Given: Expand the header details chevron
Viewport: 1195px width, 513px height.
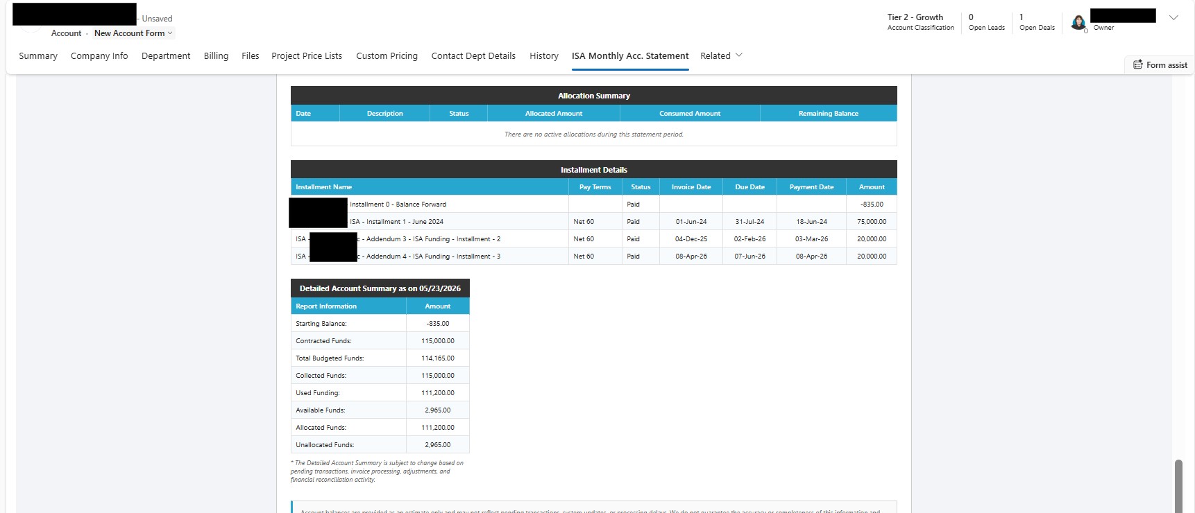Looking at the screenshot, I should [x=1173, y=18].
